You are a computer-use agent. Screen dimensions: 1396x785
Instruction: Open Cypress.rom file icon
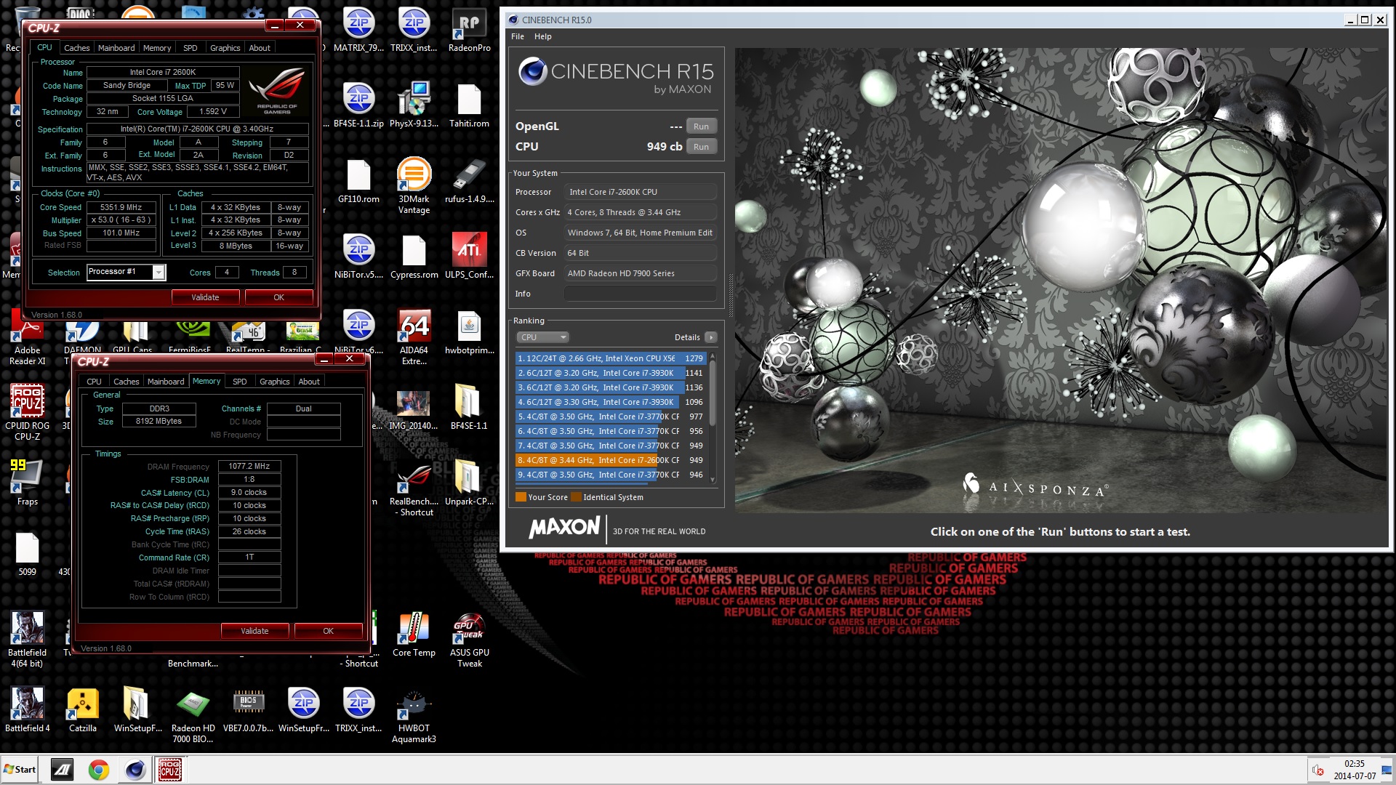pyautogui.click(x=414, y=257)
